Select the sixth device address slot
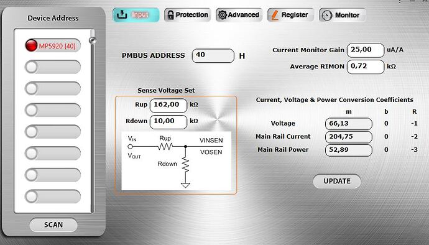Viewport: 429px width, 245px height. click(x=53, y=154)
